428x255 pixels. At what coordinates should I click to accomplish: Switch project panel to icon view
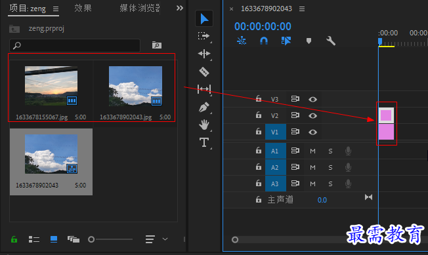(54, 239)
